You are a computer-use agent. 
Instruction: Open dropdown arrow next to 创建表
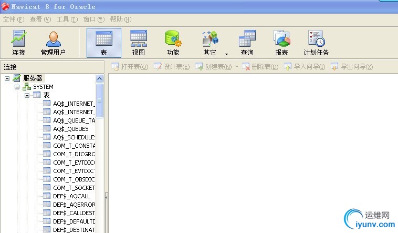point(237,67)
